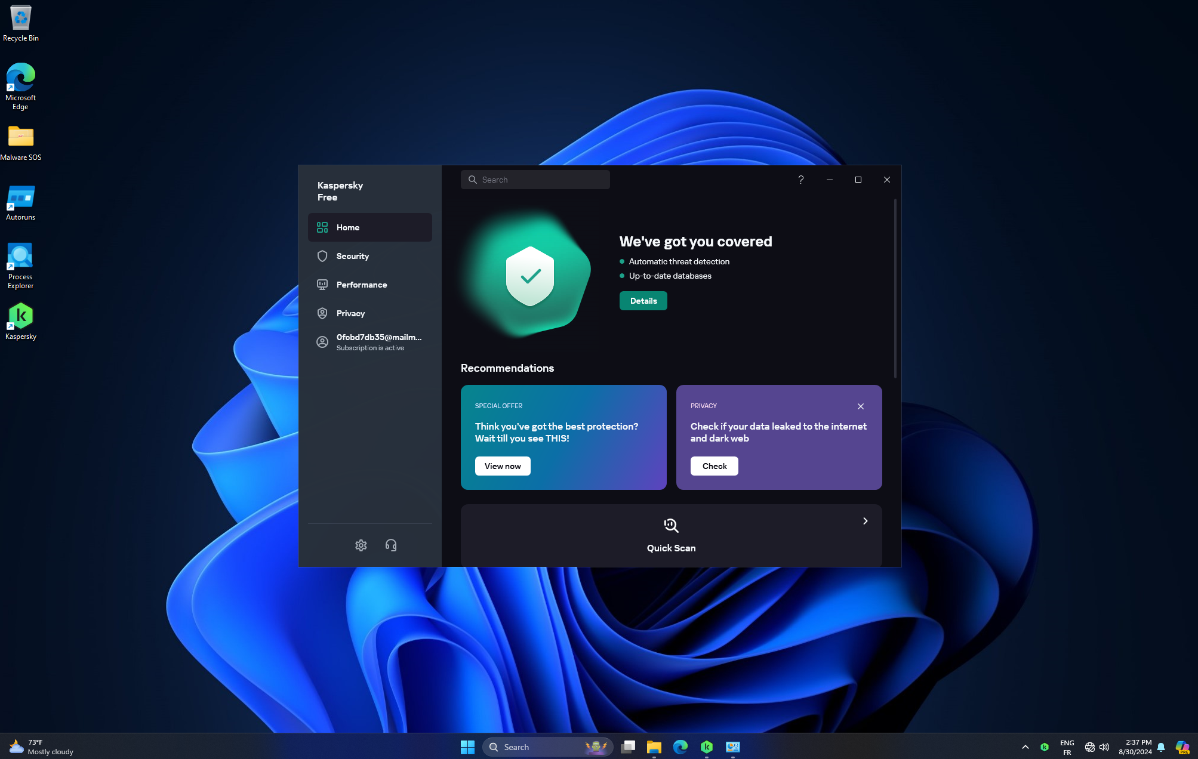The image size is (1198, 759).
Task: Open Kaspersky settings gear icon
Action: point(361,545)
